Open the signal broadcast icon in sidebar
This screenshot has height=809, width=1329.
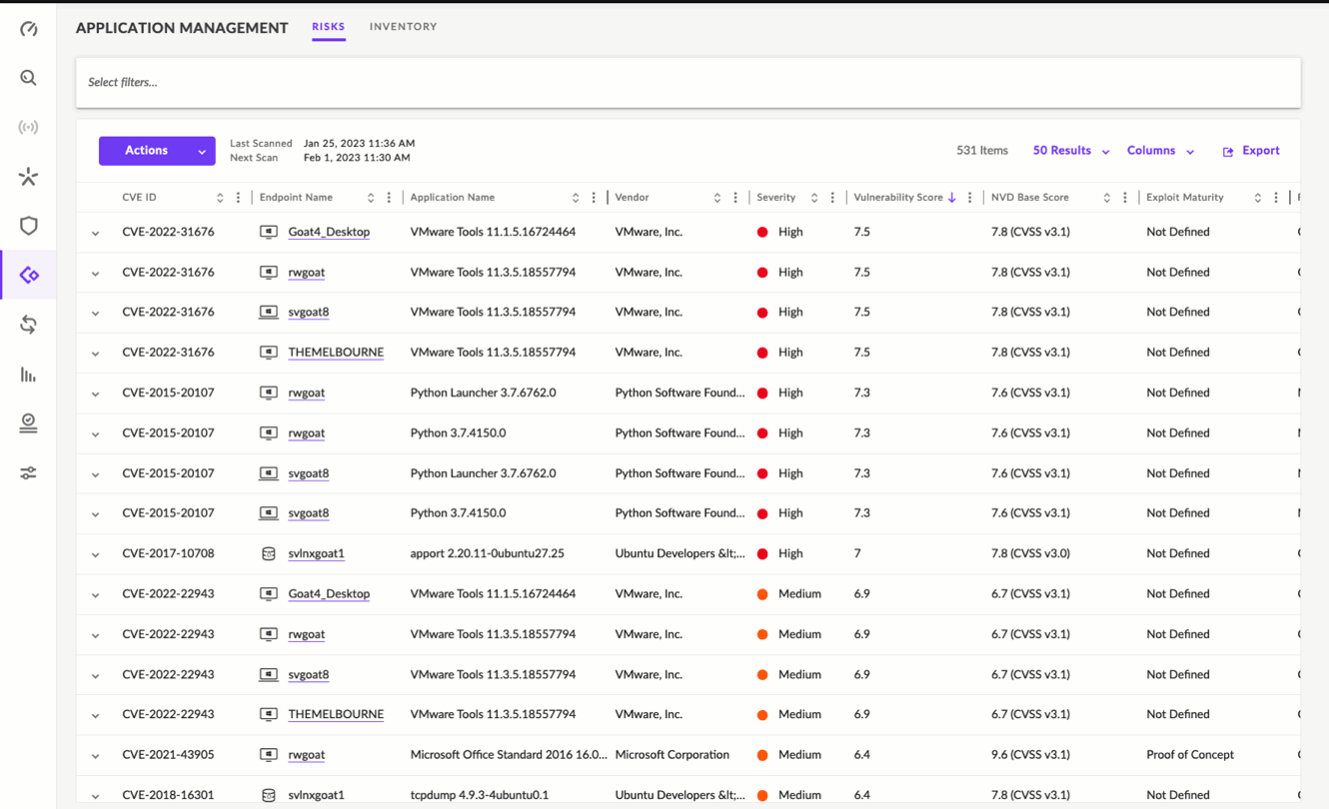28,127
